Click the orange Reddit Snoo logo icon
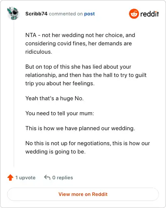Viewport: 166px width, 208px height. (x=134, y=14)
